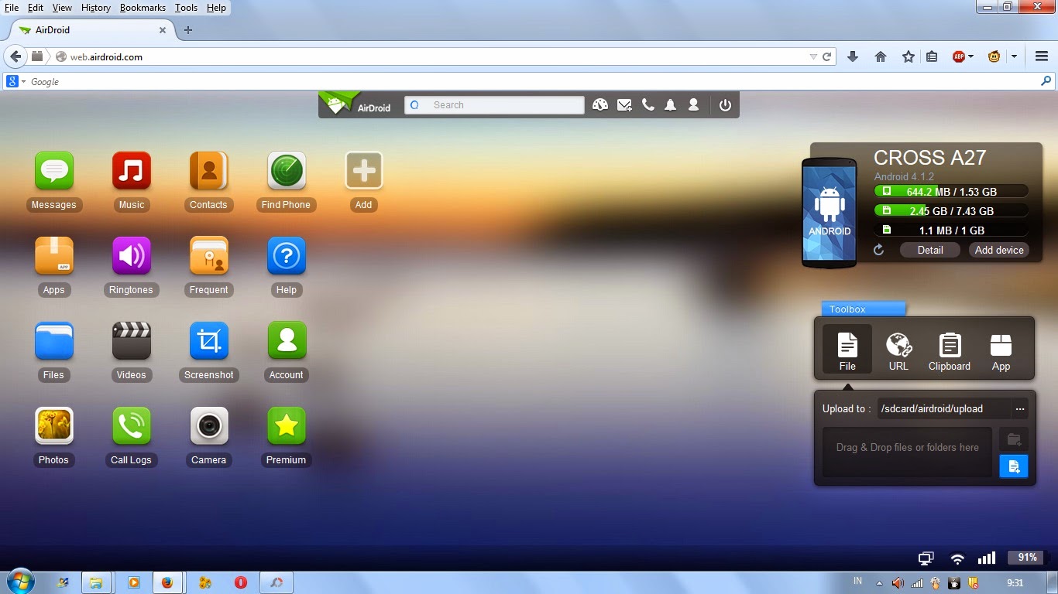Click the Toolbox header tab
Image resolution: width=1058 pixels, height=594 pixels.
tap(863, 309)
